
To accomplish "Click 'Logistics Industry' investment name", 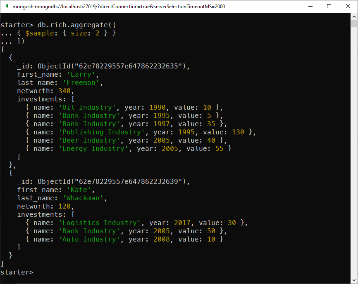I will (99, 223).
